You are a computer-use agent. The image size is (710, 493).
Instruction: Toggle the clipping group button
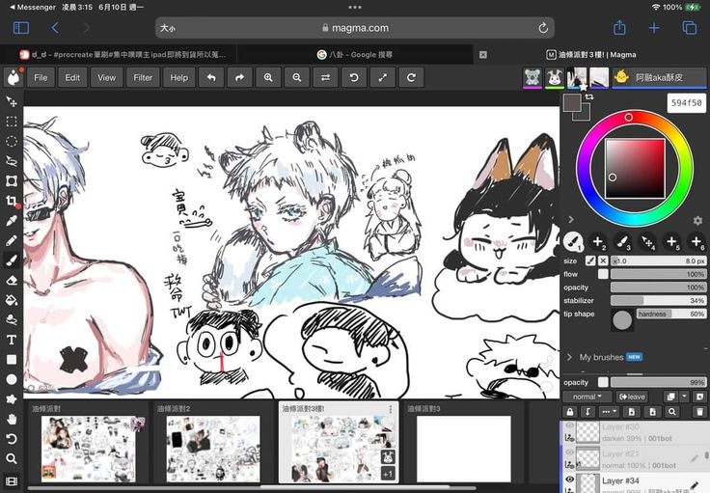click(587, 412)
